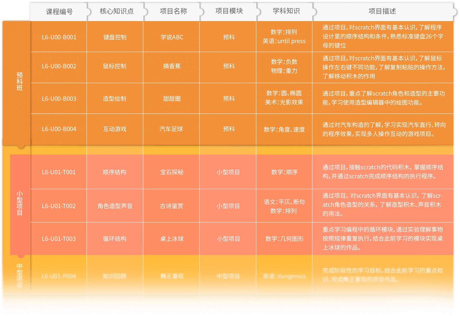460x316 pixels.
Task: Click description mentioning 完成阶段性的学习目标
Action: pyautogui.click(x=383, y=275)
